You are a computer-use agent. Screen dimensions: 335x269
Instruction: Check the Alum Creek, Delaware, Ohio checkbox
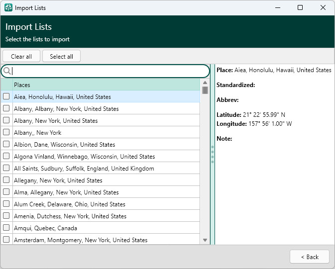[x=6, y=204]
